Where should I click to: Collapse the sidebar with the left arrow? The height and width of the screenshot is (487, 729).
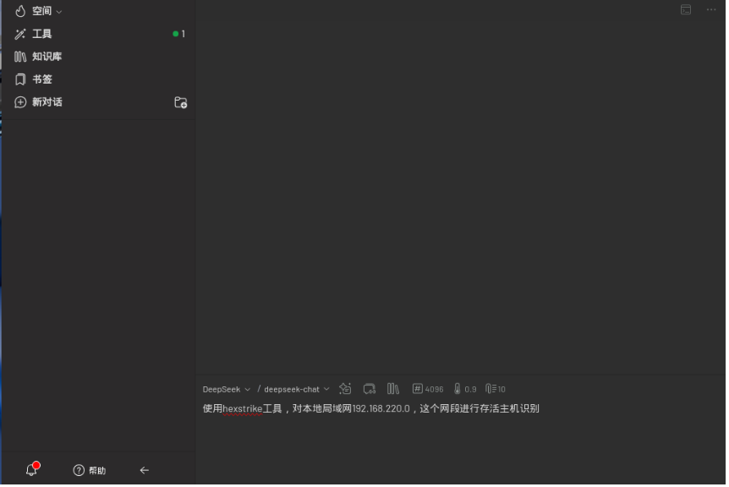click(x=145, y=470)
